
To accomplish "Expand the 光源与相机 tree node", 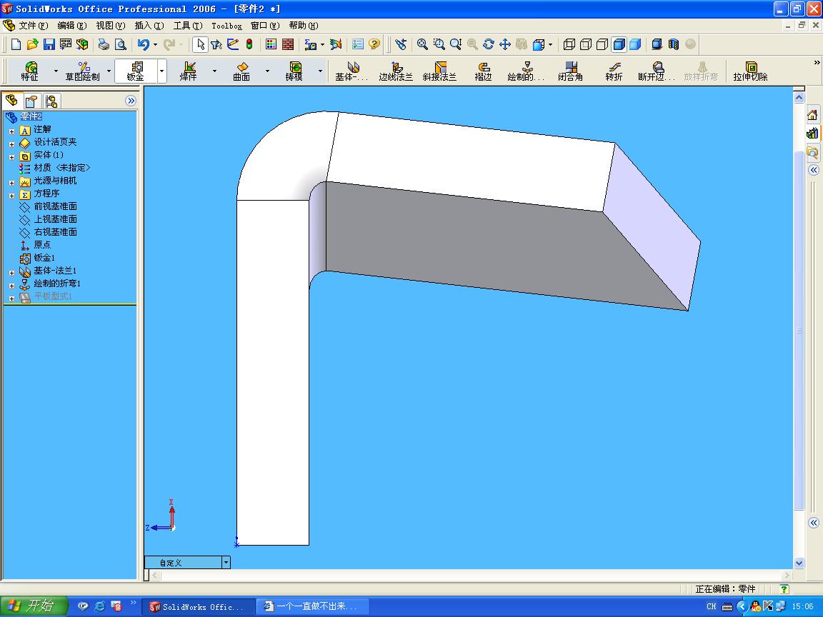I will pos(11,183).
